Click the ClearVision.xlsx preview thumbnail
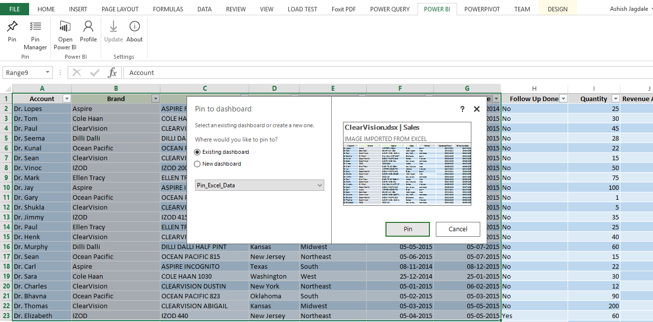653x322 pixels. [407, 164]
